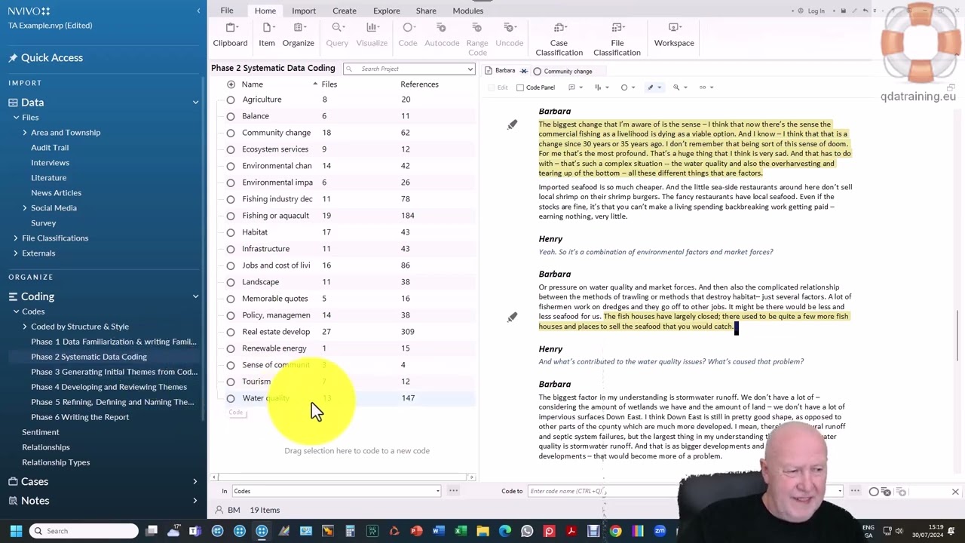This screenshot has width=965, height=543.
Task: Switch to the Modules ribbon tab
Action: (x=468, y=11)
